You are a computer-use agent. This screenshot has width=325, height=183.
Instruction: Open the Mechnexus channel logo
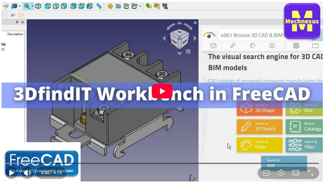click(x=302, y=21)
